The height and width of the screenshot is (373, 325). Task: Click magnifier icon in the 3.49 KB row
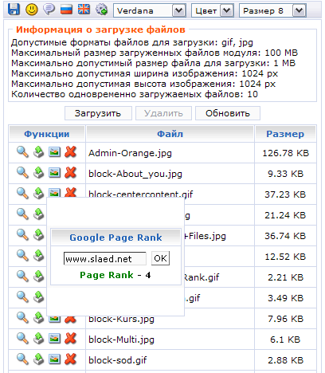(22, 297)
